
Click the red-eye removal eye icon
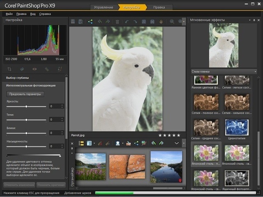coord(35,69)
